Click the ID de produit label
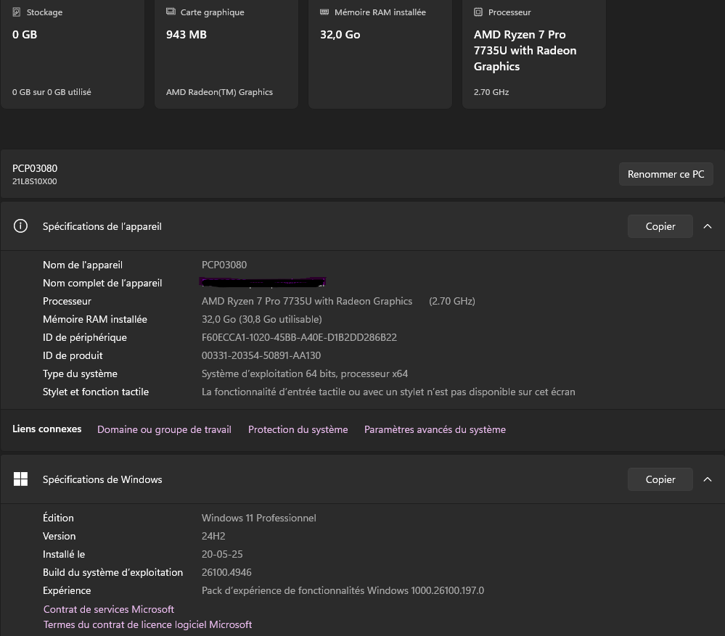Image resolution: width=725 pixels, height=636 pixels. pyautogui.click(x=73, y=355)
